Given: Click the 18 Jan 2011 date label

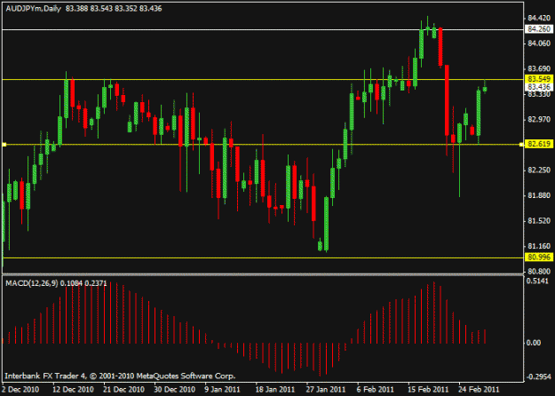Looking at the screenshot, I should [276, 390].
